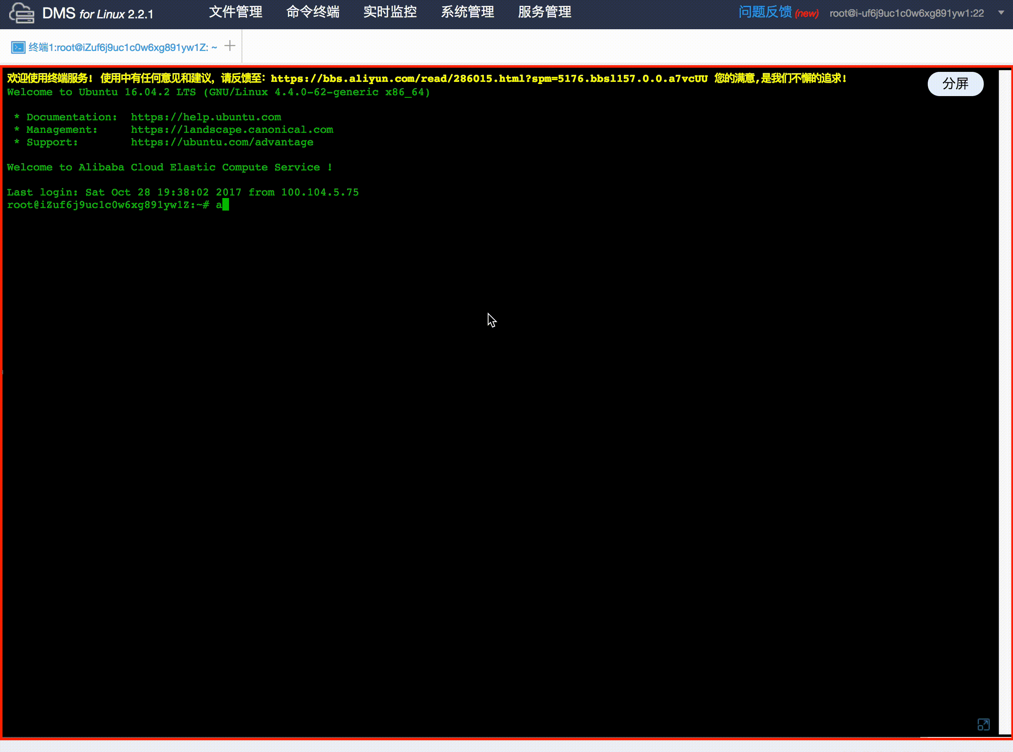The image size is (1013, 752).
Task: Click the 问题反馈 feedback link
Action: click(x=765, y=12)
